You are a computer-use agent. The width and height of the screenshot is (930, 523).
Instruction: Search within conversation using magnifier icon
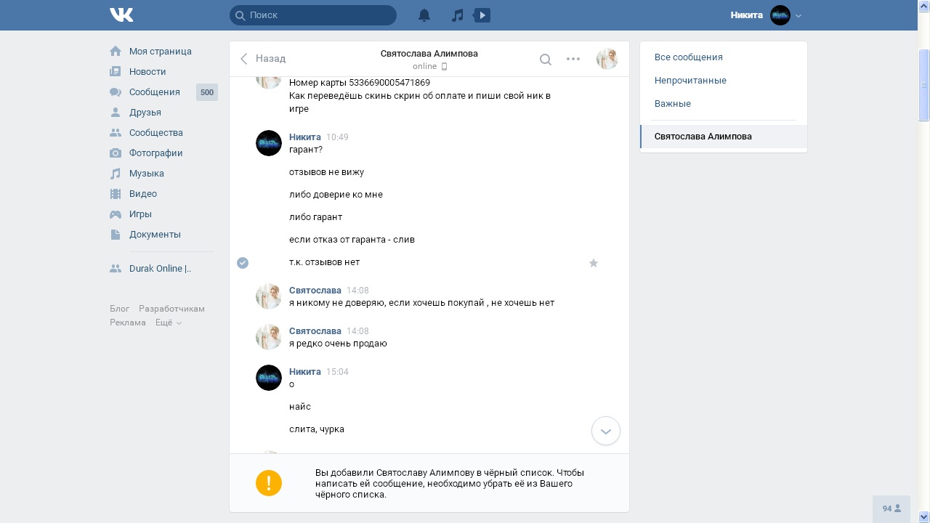coord(545,60)
